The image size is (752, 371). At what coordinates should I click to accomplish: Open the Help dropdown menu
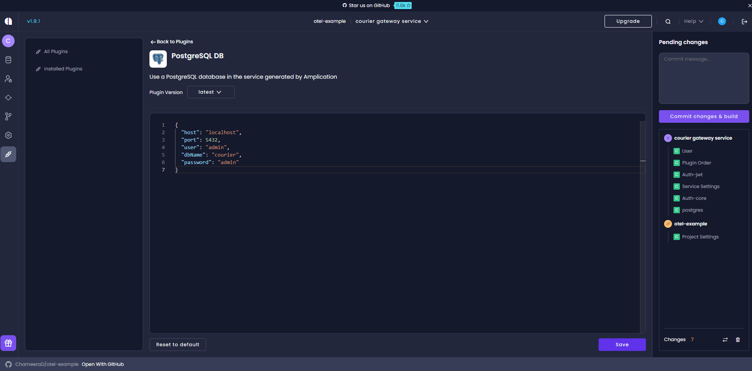tap(694, 21)
